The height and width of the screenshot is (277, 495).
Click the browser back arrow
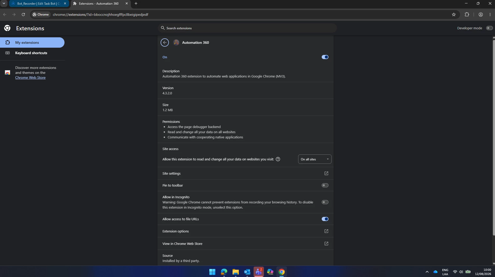[x=5, y=15]
